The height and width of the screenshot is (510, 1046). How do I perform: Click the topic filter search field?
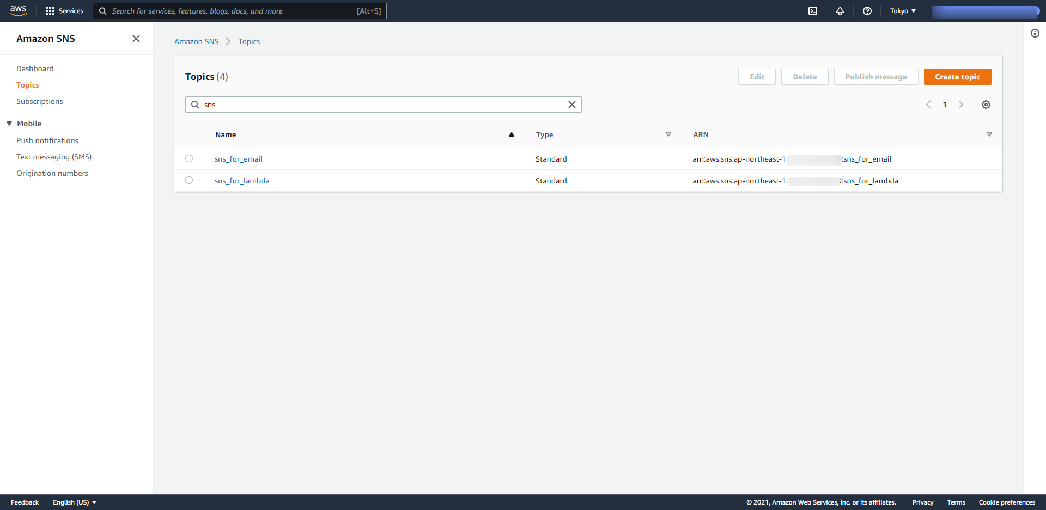[x=381, y=105]
